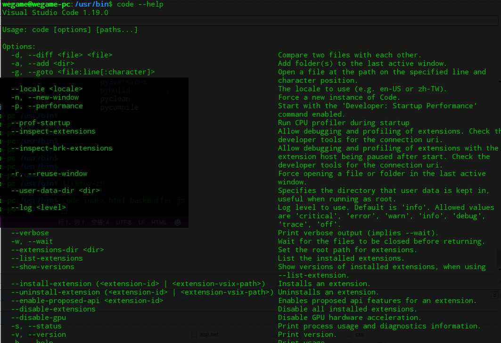
Task: Click 'Wait for the files to be closed' line
Action: 381,241
